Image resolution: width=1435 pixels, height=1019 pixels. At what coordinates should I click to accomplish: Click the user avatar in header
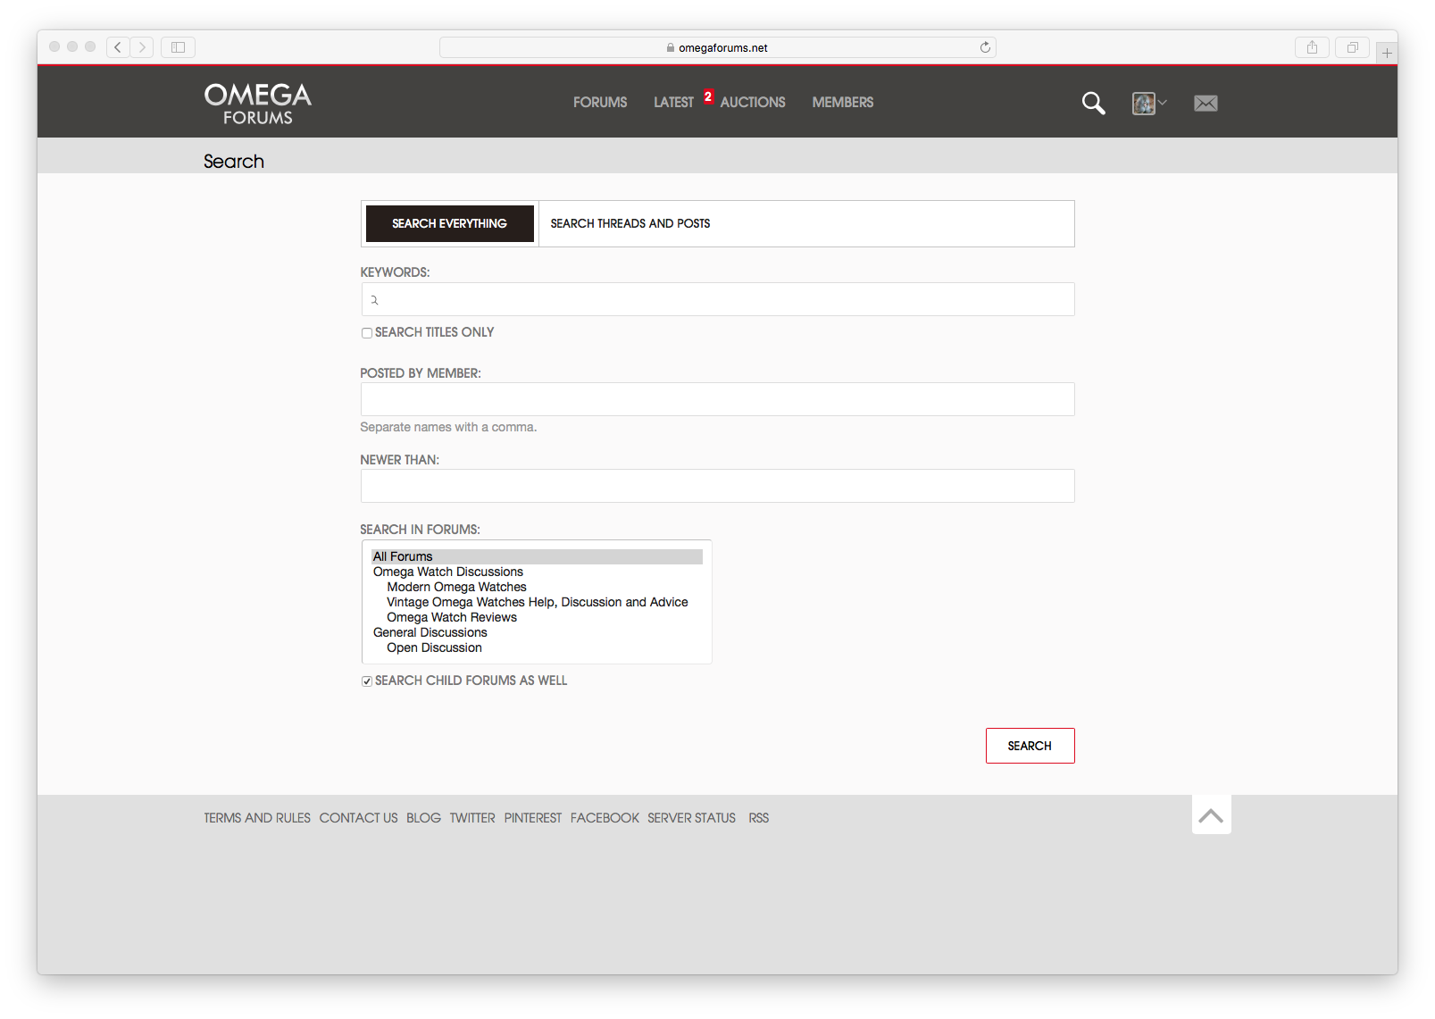pos(1143,104)
